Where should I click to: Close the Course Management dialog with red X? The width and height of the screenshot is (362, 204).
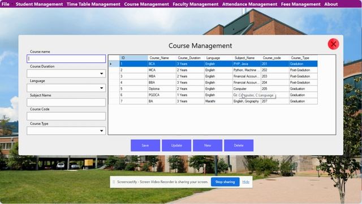point(333,44)
